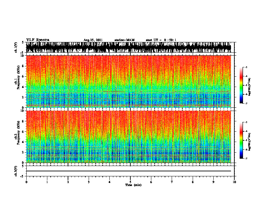Click the "-7" label on ch.2 colorbar
264x204 pixels.
click(246, 158)
